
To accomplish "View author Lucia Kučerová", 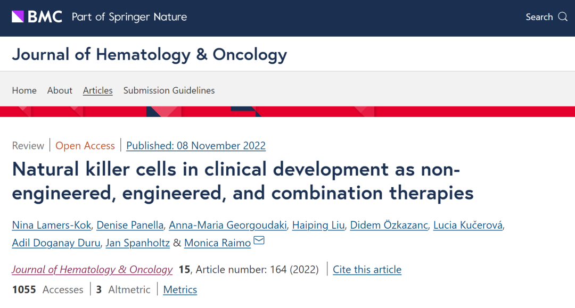I will tap(468, 225).
